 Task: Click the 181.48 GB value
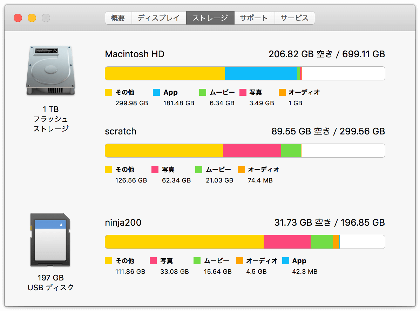(x=179, y=103)
